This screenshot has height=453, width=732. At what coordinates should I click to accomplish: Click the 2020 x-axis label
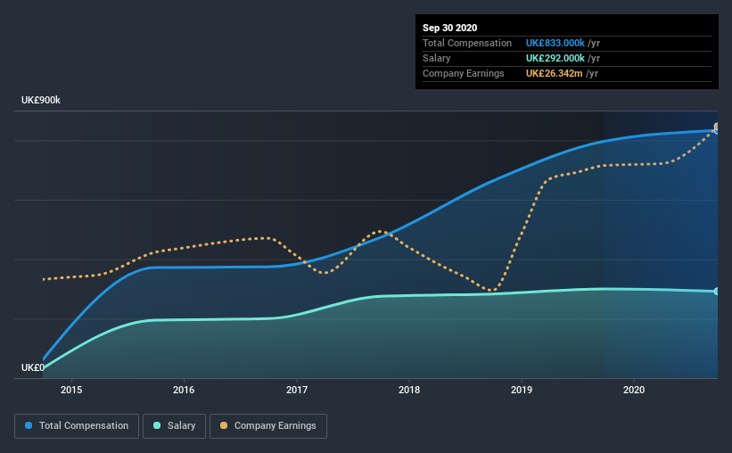(634, 390)
